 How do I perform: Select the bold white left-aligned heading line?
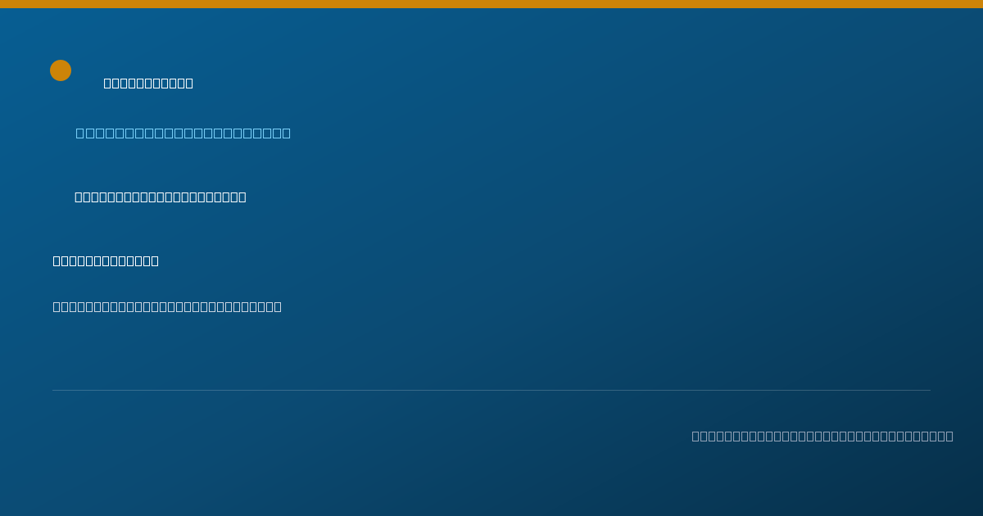point(106,260)
